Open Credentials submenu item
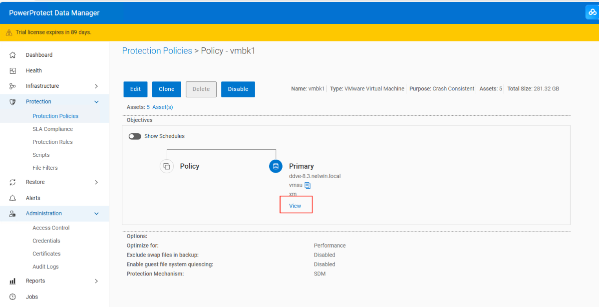This screenshot has width=599, height=307. 46,241
